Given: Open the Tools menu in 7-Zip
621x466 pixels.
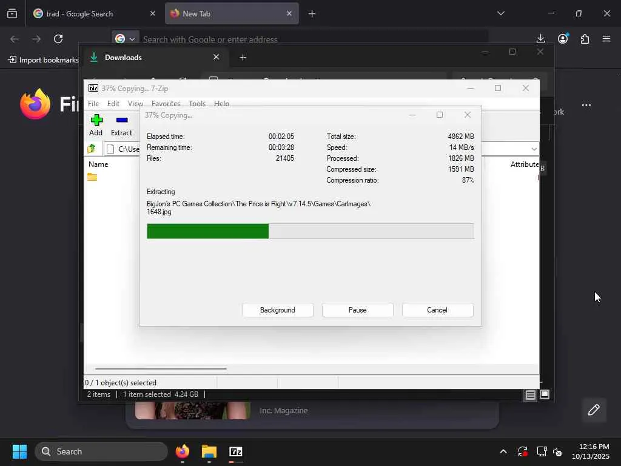Looking at the screenshot, I should [x=197, y=103].
